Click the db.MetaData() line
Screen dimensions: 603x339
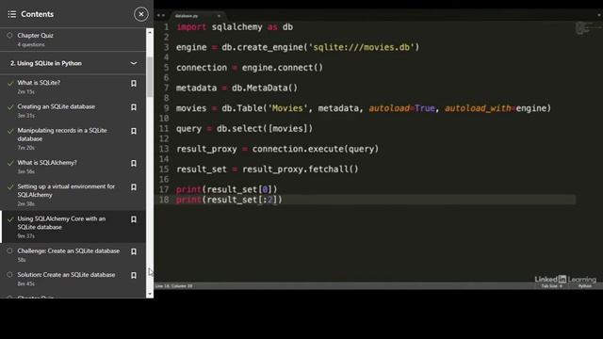pyautogui.click(x=236, y=88)
